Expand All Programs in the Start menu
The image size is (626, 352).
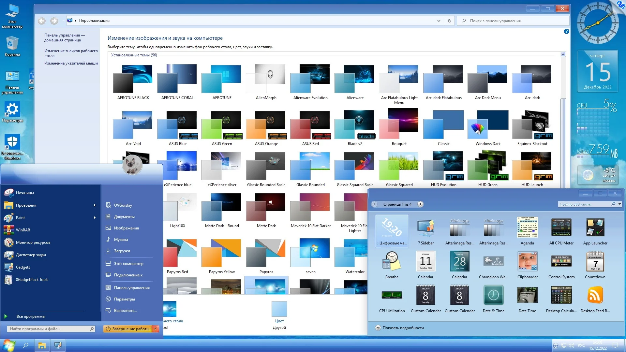[x=31, y=316]
